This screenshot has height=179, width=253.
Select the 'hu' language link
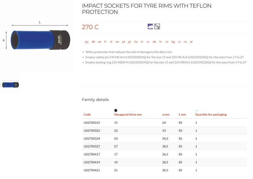click(136, 42)
